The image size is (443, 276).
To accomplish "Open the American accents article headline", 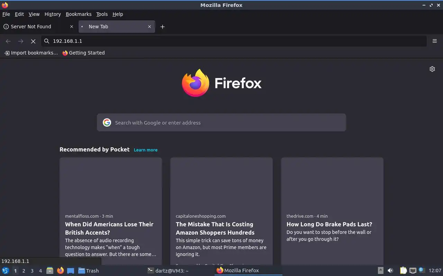I will (x=109, y=228).
